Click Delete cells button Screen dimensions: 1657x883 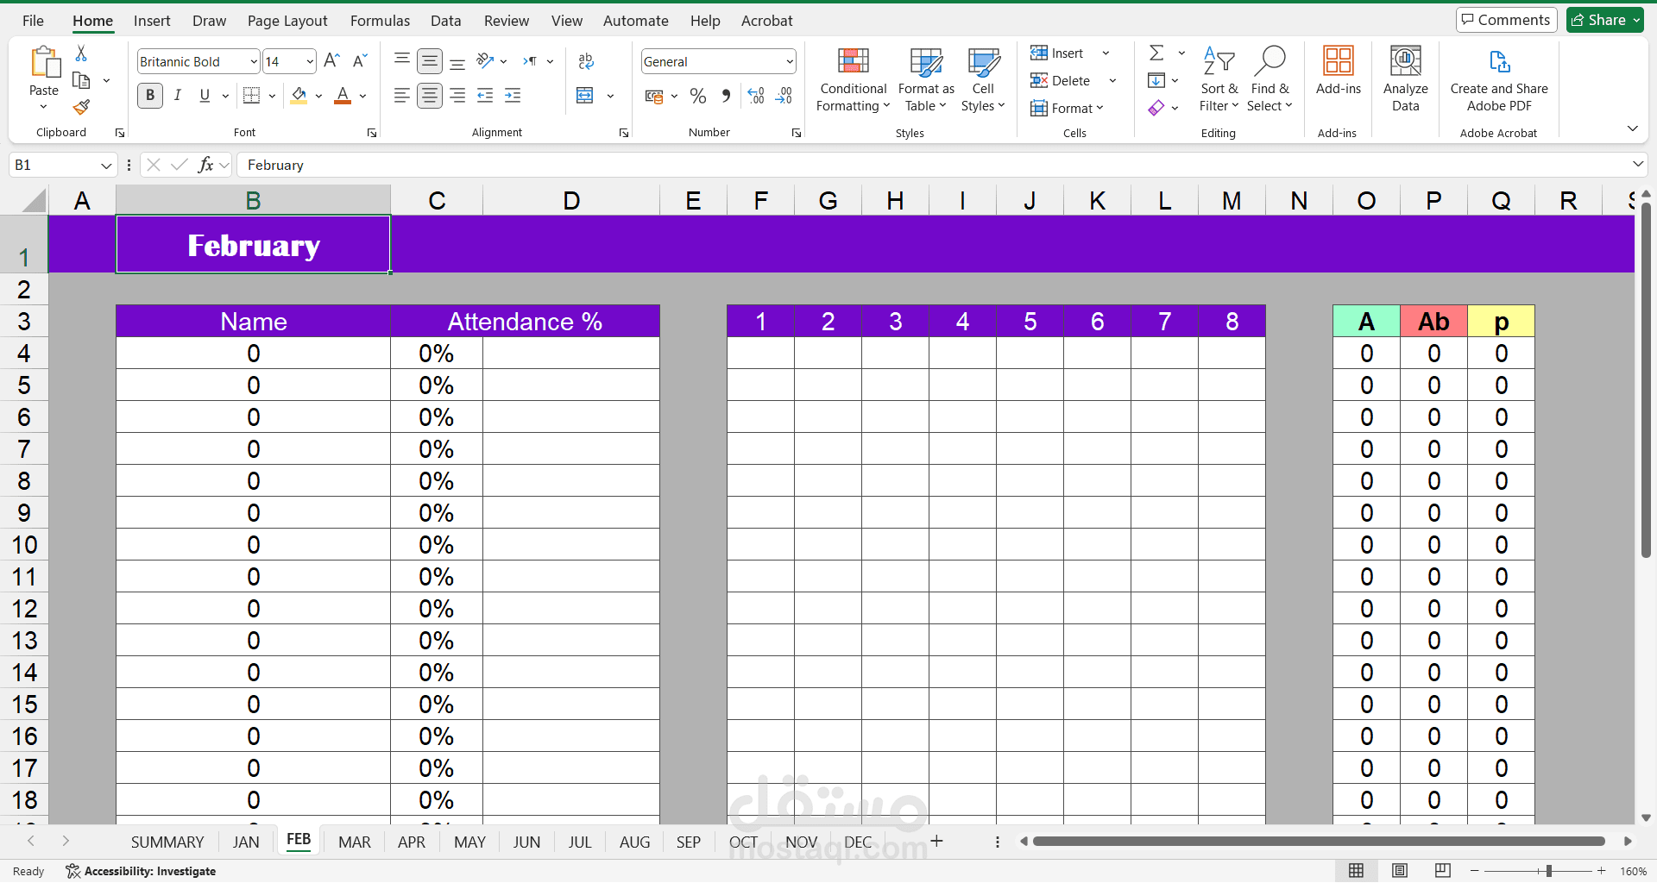click(x=1061, y=80)
